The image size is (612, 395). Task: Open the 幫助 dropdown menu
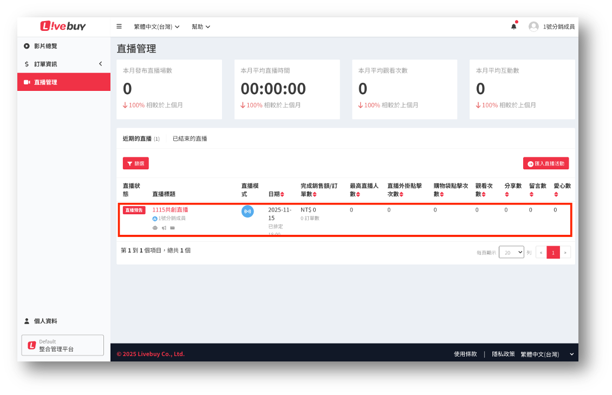(x=201, y=27)
